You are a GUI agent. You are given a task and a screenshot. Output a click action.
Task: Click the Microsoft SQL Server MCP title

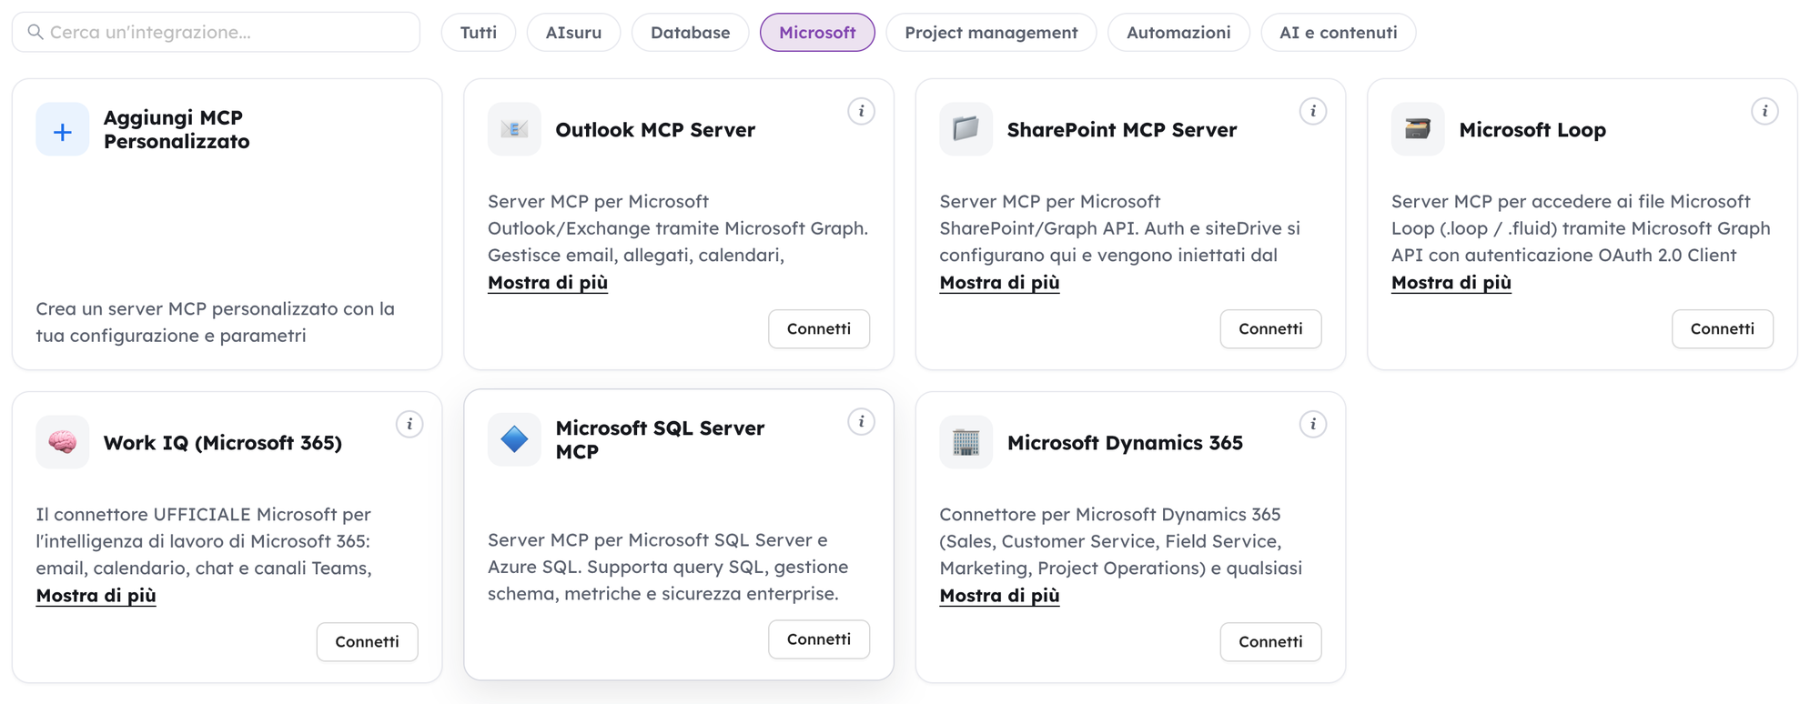[660, 439]
